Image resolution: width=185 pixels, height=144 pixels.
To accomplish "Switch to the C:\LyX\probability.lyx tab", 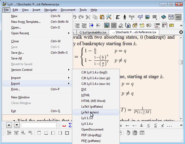I will 93,32.
